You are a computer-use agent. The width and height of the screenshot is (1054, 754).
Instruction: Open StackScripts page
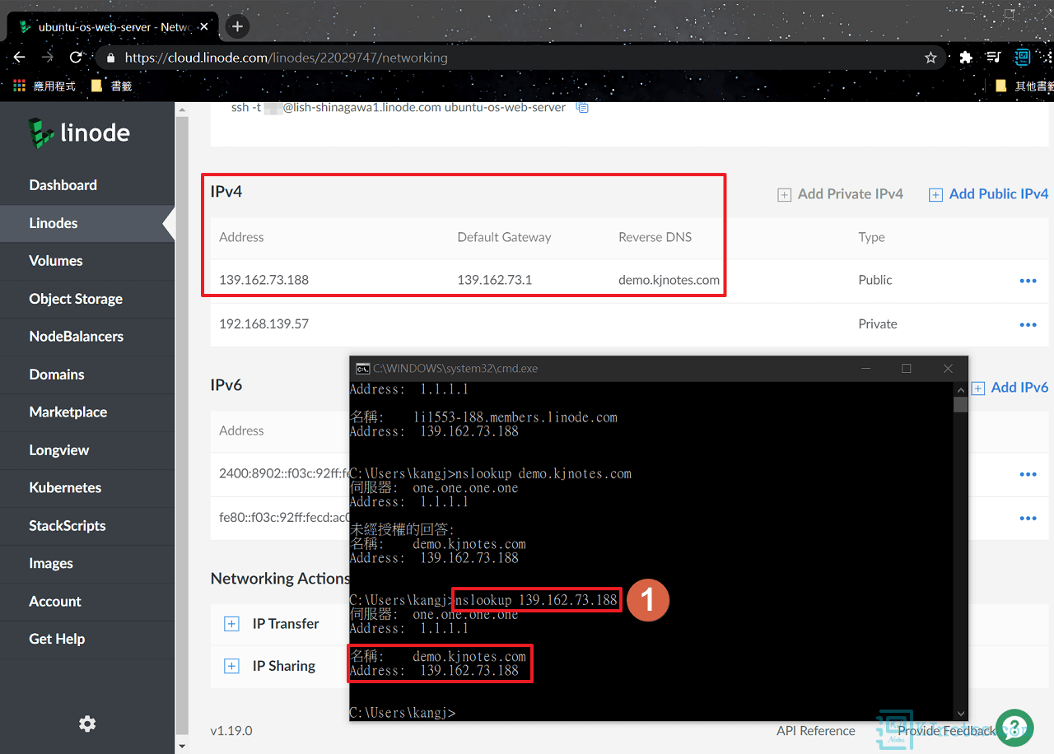[x=68, y=525]
